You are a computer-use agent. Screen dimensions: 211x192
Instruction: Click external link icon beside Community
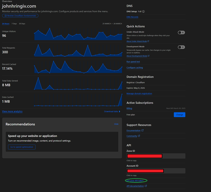139,136
